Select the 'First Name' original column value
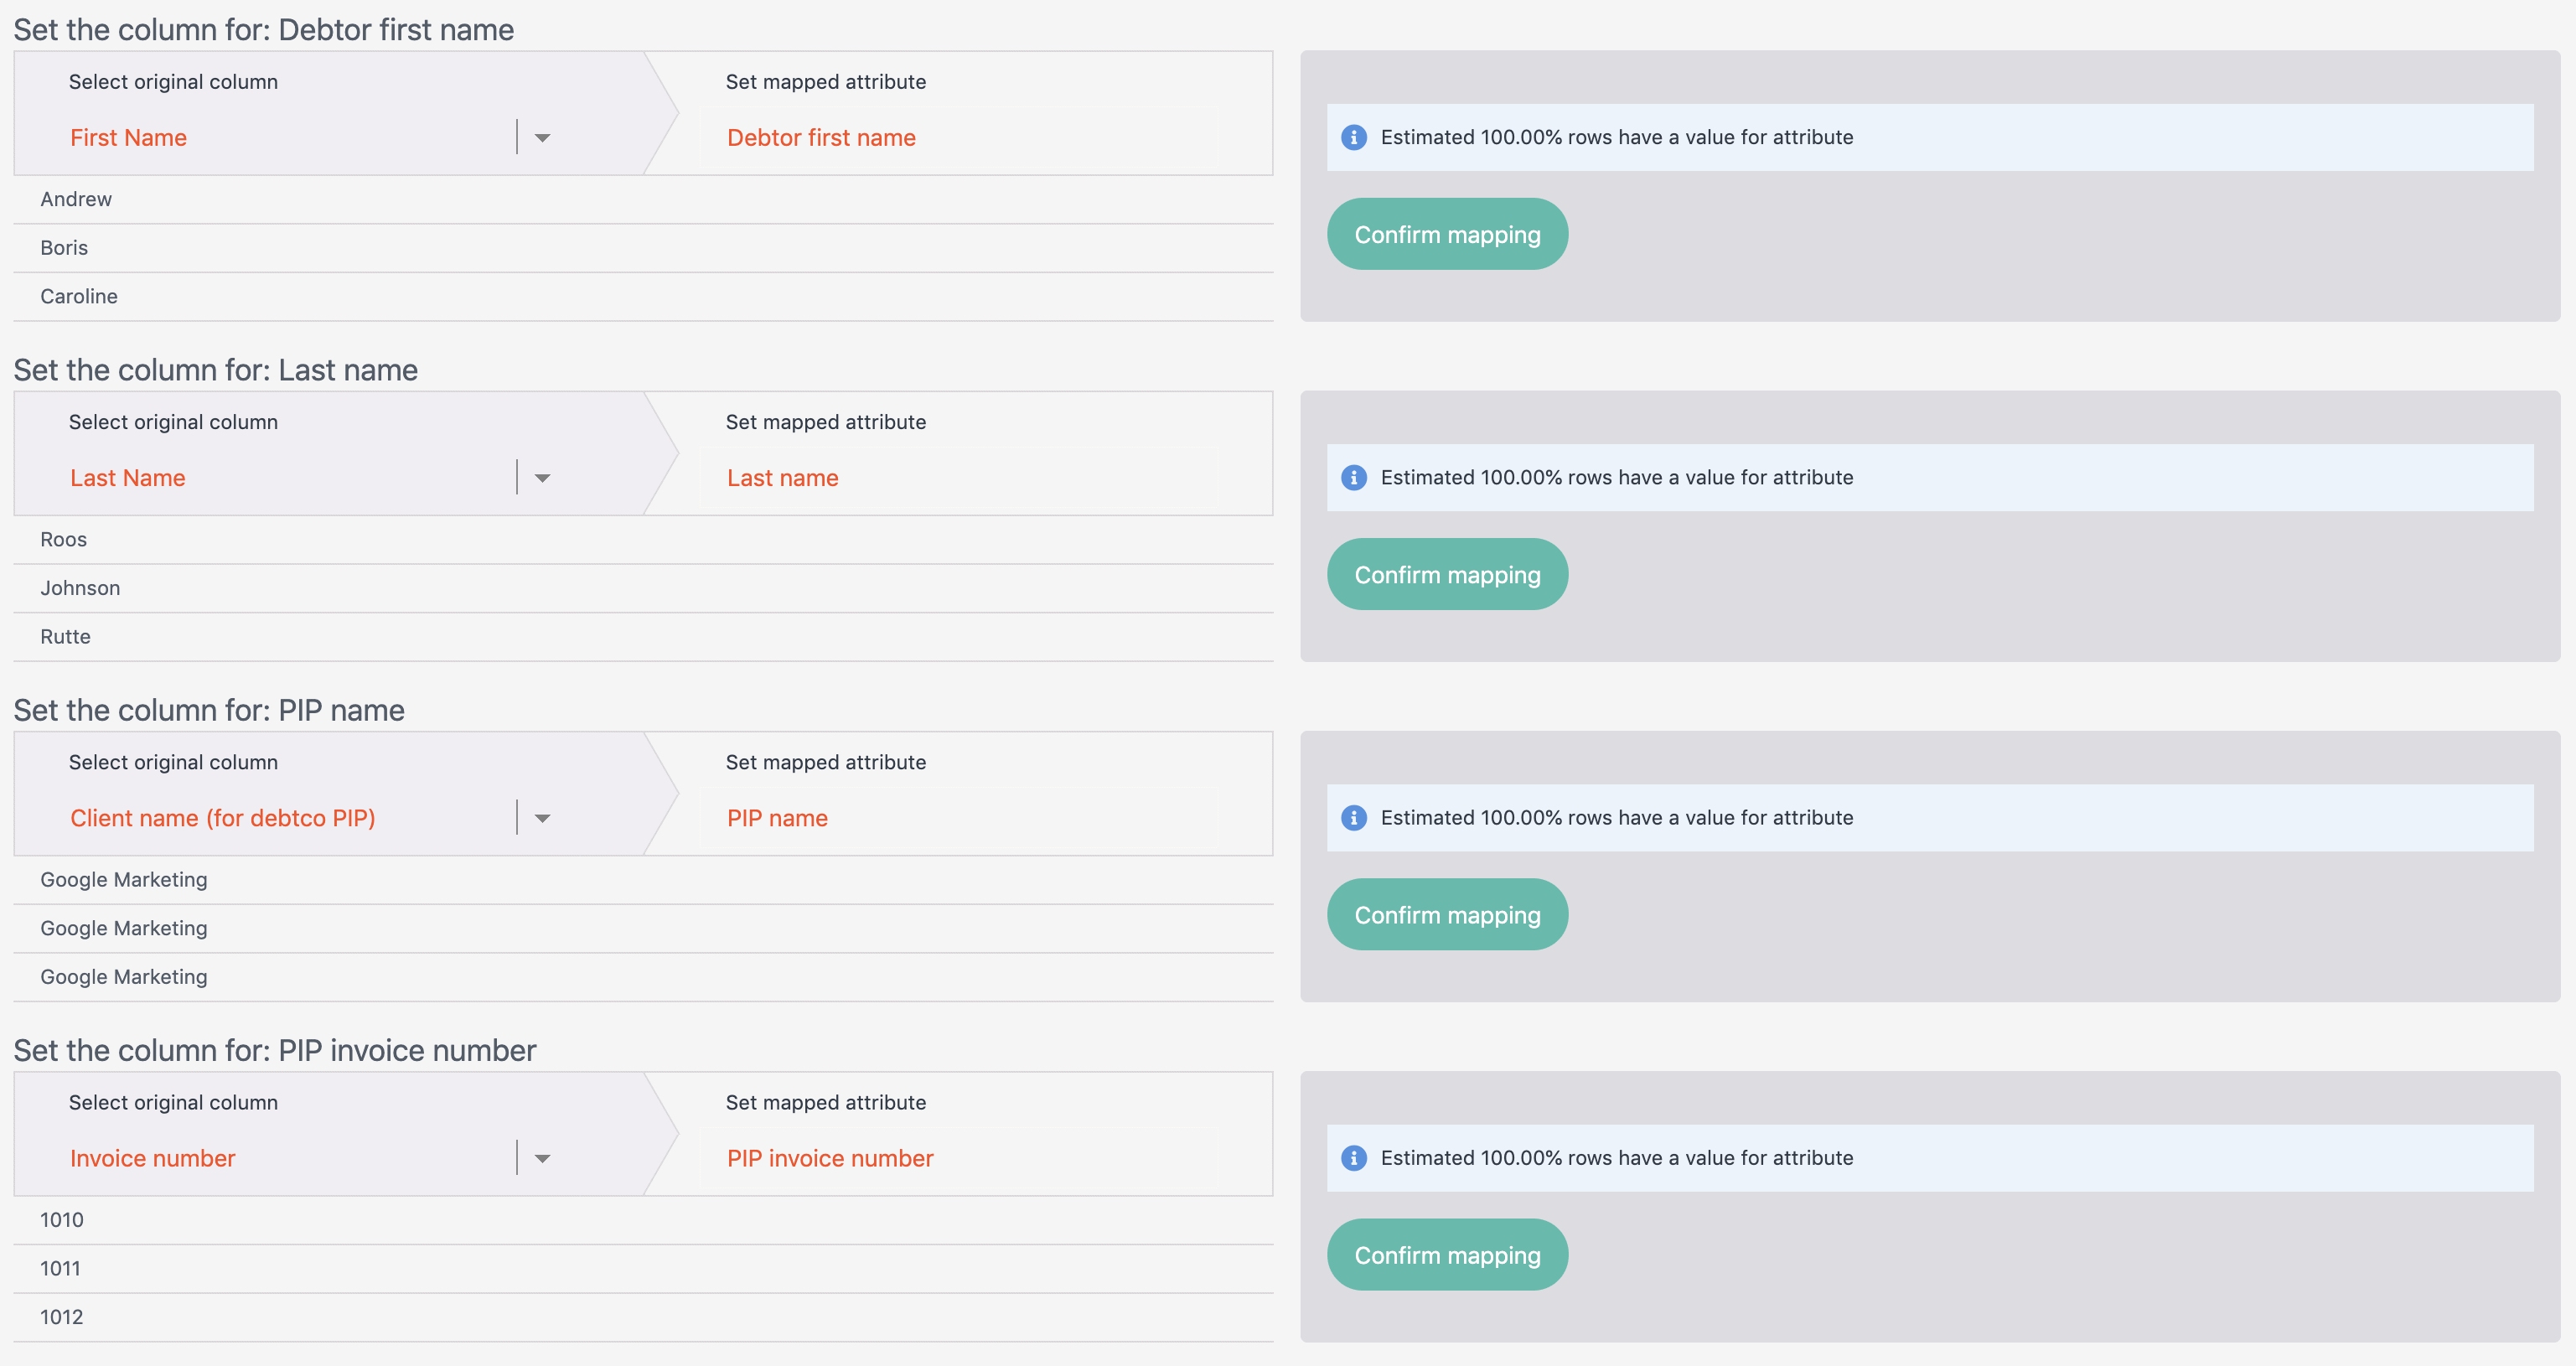The height and width of the screenshot is (1366, 2576). click(x=128, y=137)
